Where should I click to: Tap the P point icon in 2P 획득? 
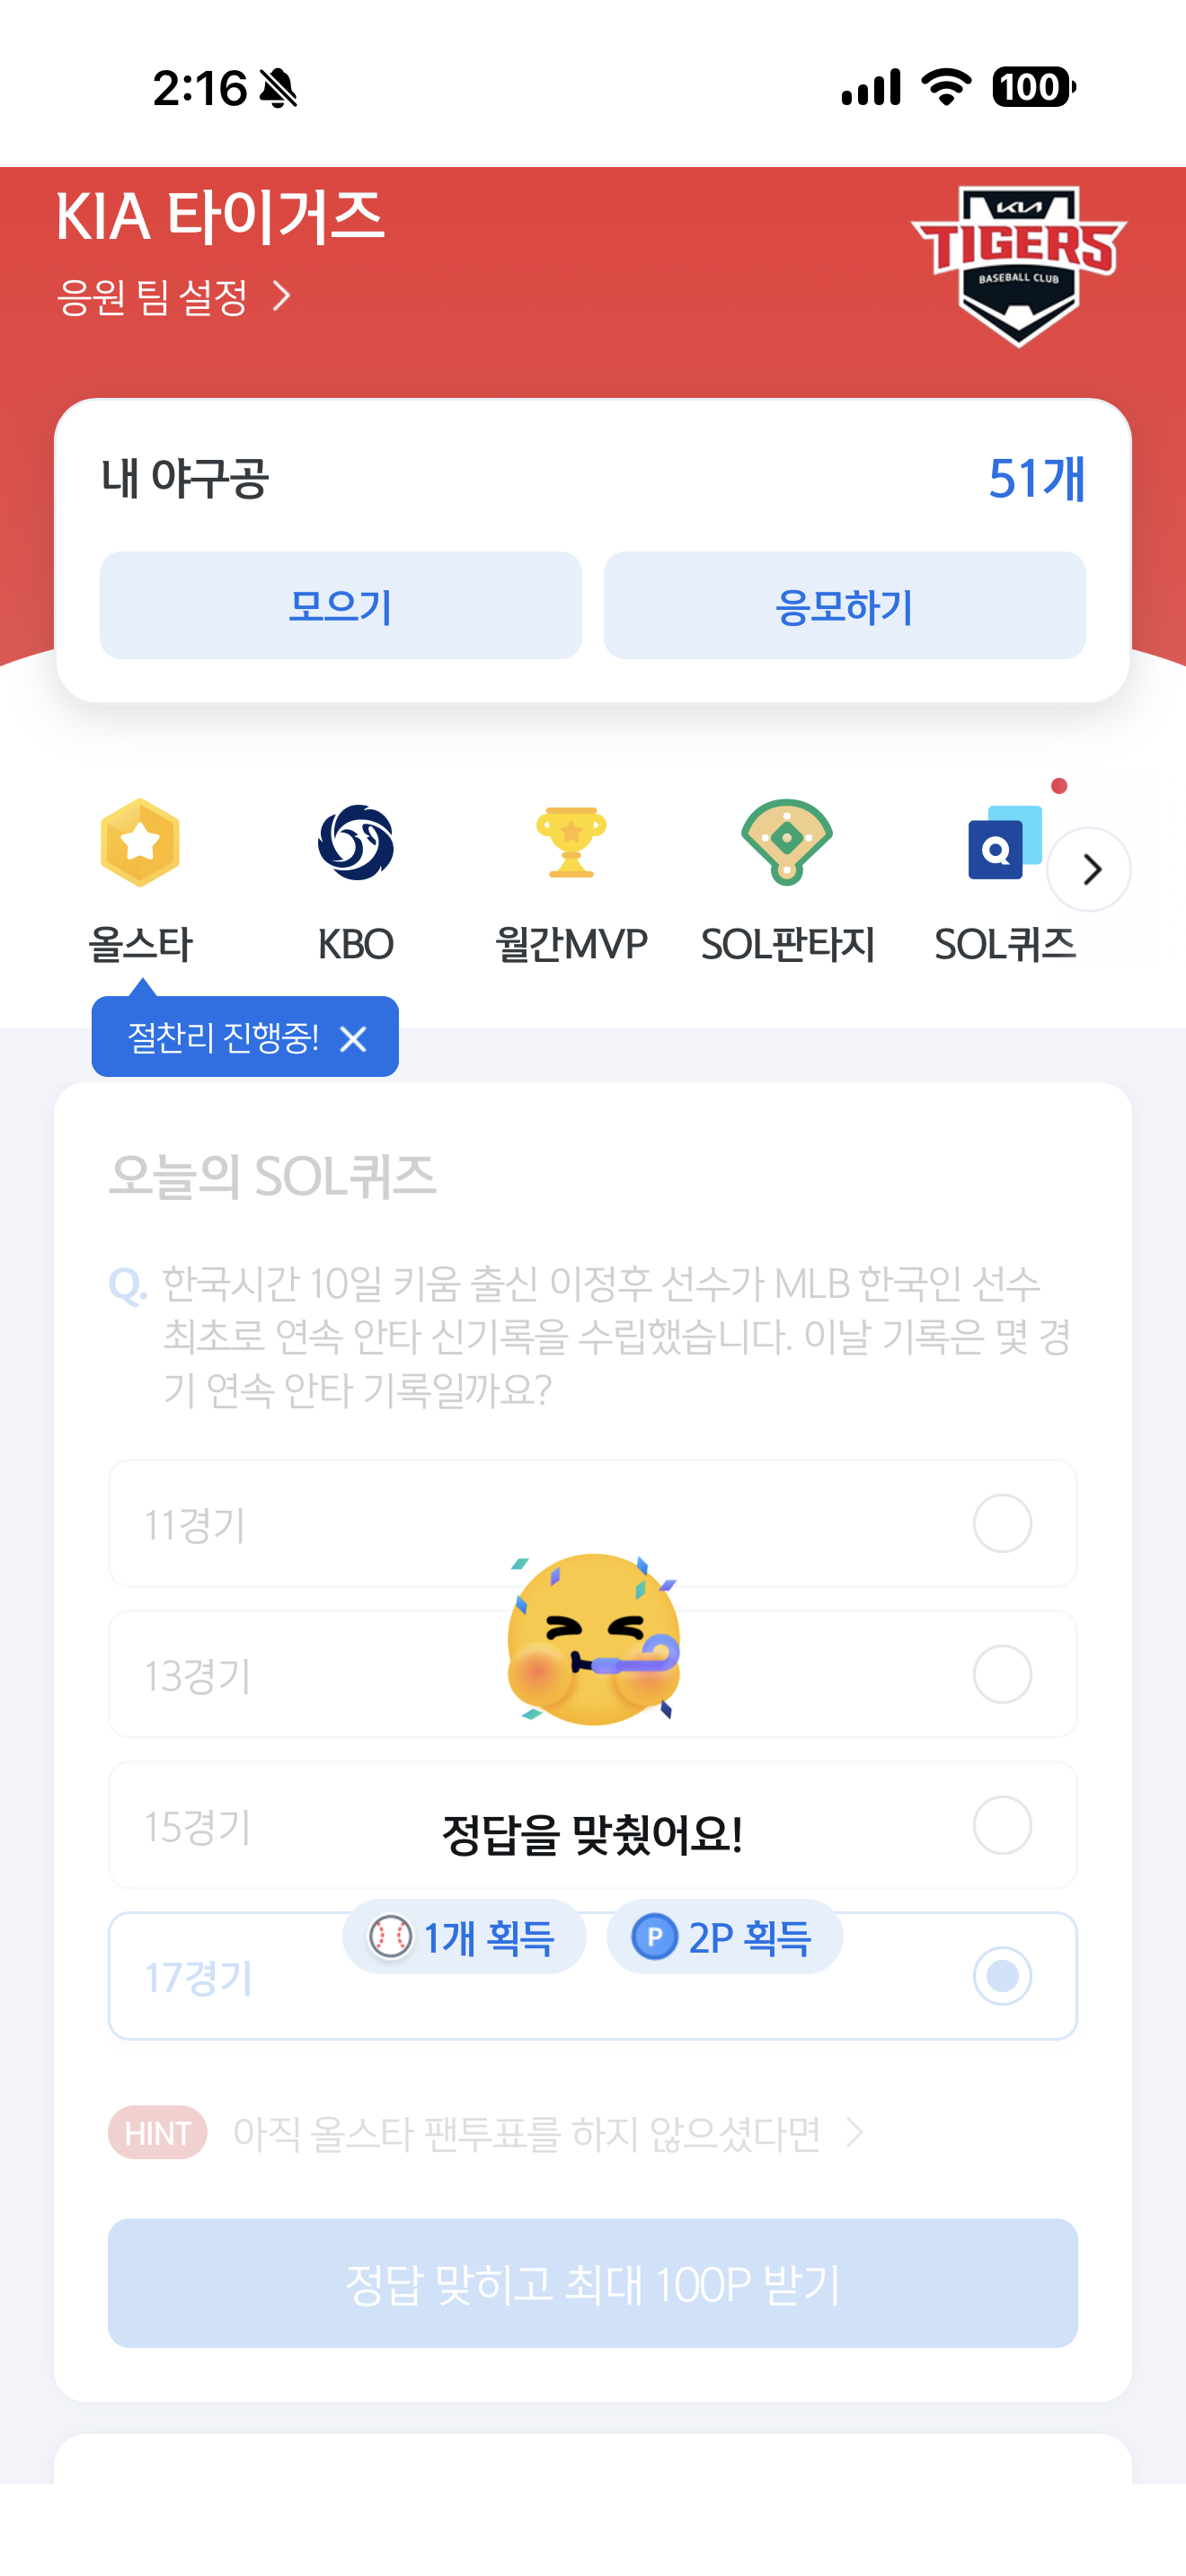(x=655, y=1937)
